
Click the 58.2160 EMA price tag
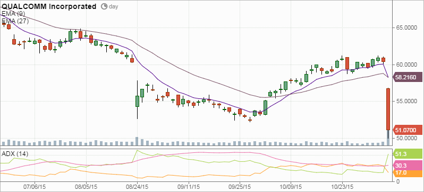click(x=408, y=77)
